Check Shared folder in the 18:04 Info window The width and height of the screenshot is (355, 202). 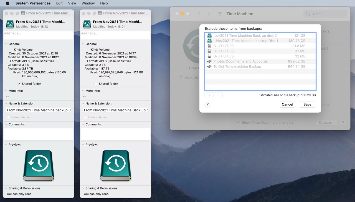[96, 84]
